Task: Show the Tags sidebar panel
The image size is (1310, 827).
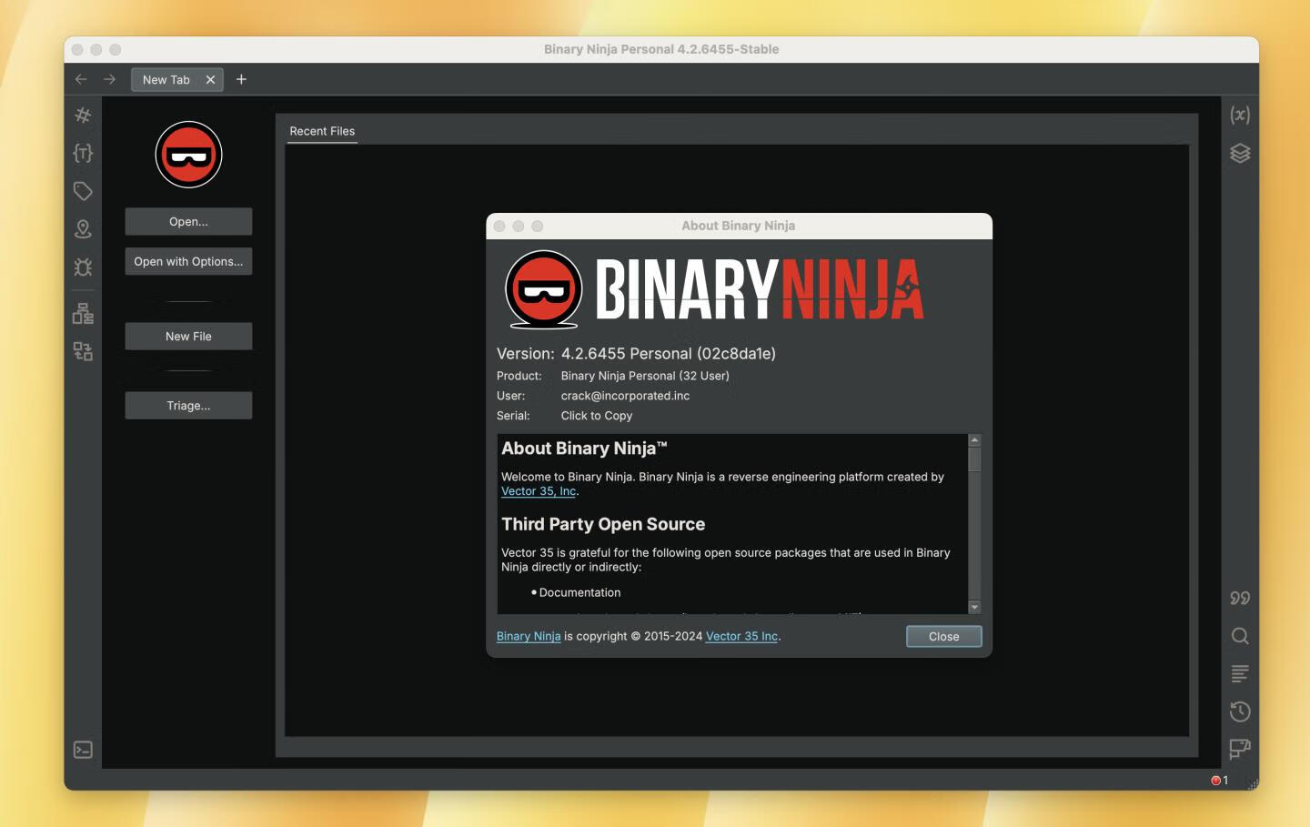Action: pyautogui.click(x=83, y=191)
